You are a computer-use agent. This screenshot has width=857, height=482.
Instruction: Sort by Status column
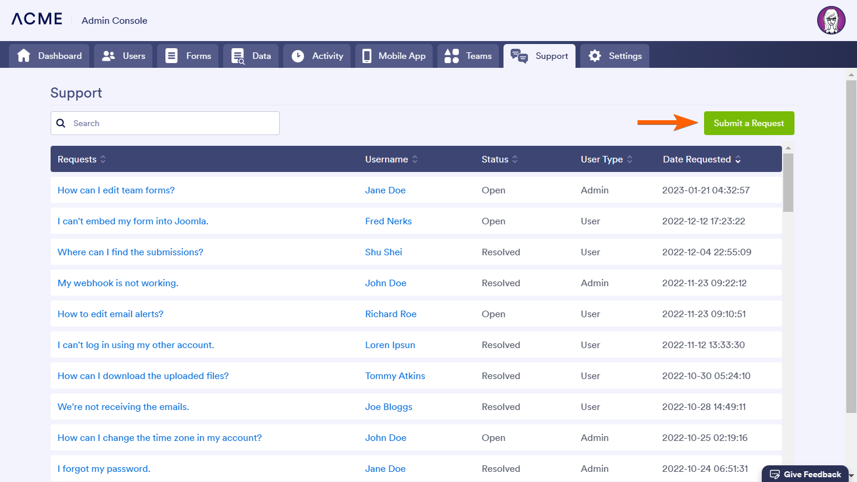[x=515, y=159]
